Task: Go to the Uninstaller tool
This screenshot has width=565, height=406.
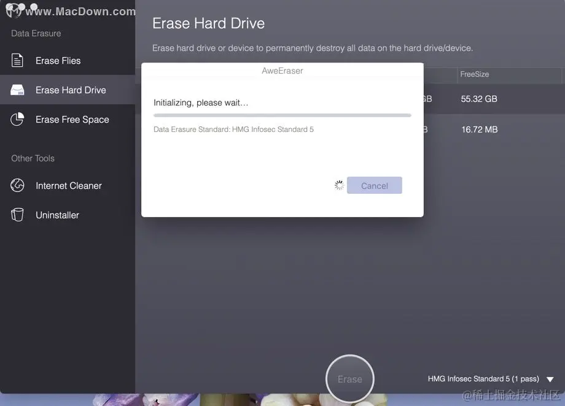Action: pyautogui.click(x=68, y=215)
